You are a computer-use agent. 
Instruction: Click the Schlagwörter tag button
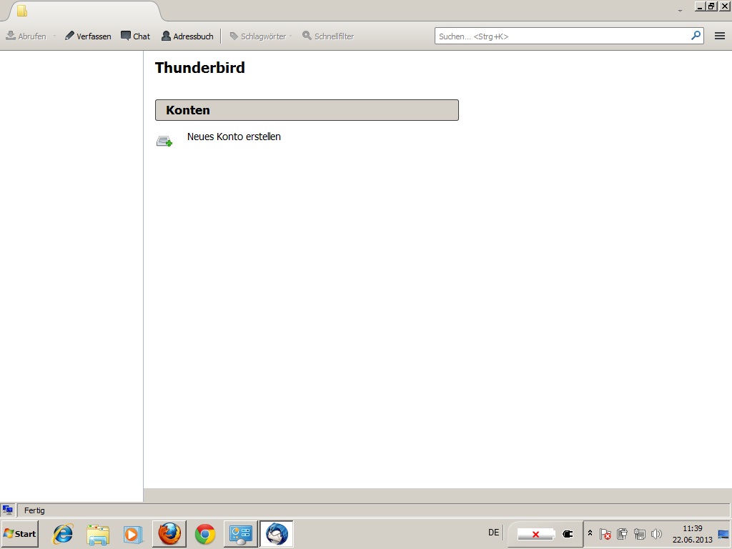click(x=257, y=36)
